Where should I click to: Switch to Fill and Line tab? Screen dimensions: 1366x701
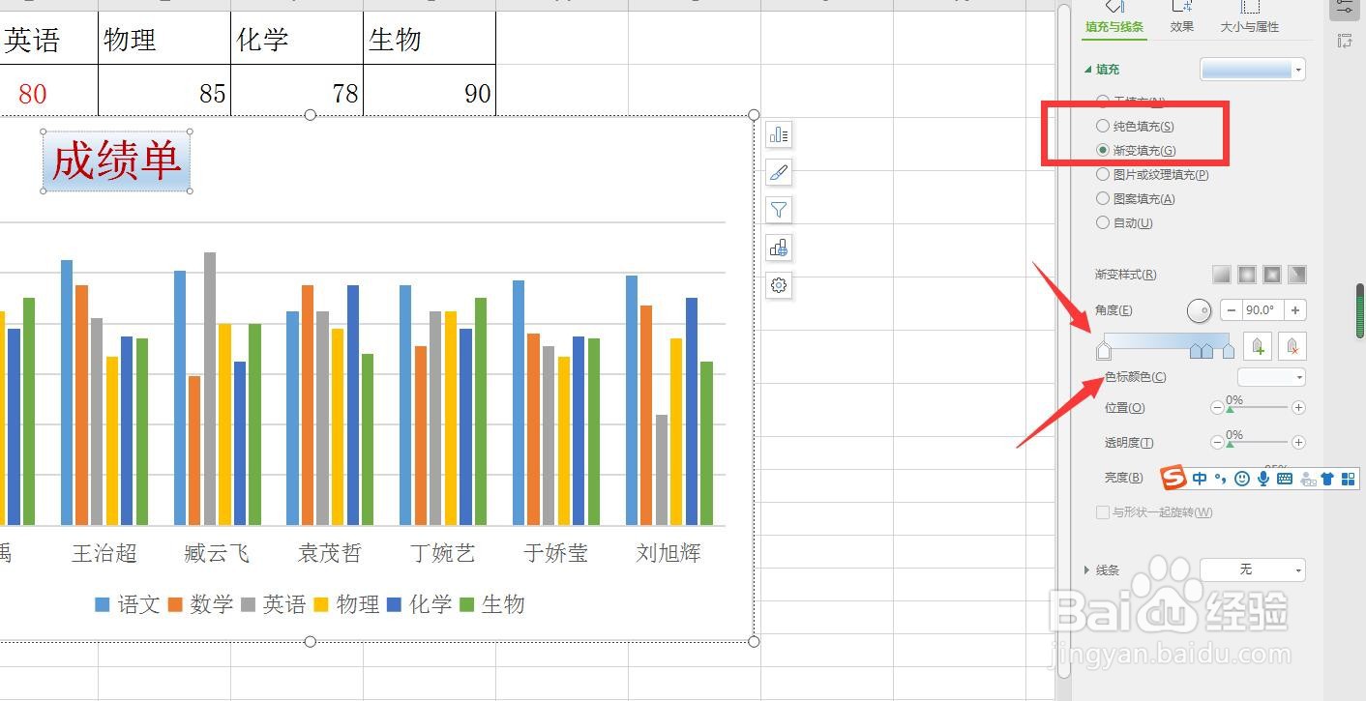pyautogui.click(x=1114, y=27)
